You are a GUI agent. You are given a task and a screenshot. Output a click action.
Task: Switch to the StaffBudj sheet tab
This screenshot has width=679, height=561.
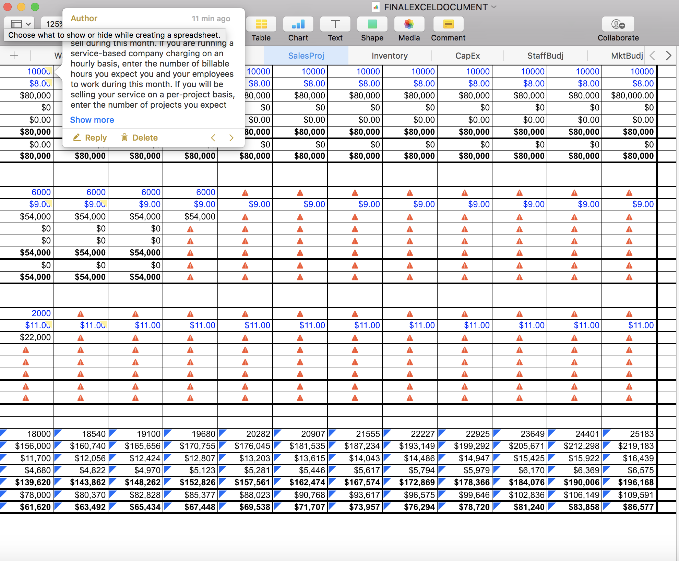(x=545, y=56)
